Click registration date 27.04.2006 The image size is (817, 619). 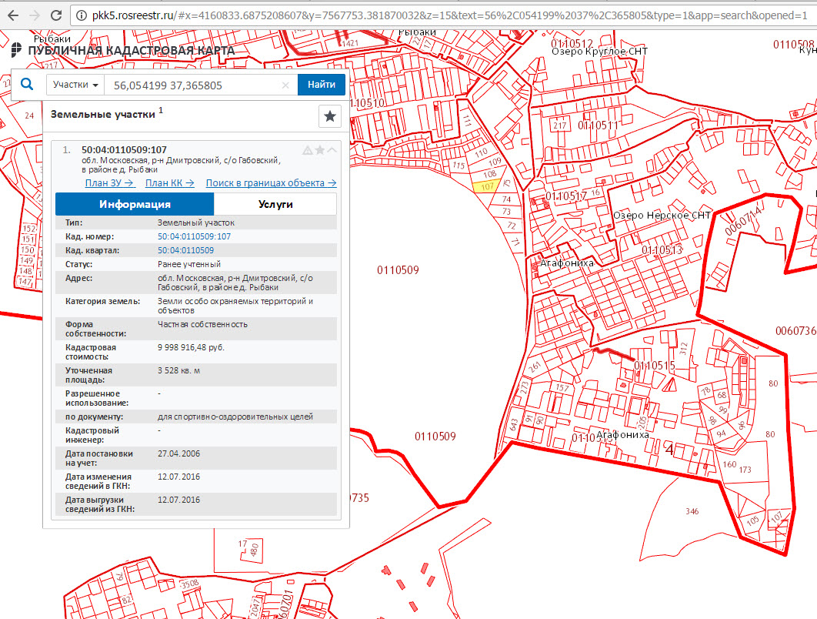click(178, 453)
